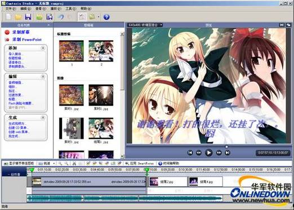Click the fast forward playback button
The width and height of the screenshot is (294, 210).
click(219, 152)
